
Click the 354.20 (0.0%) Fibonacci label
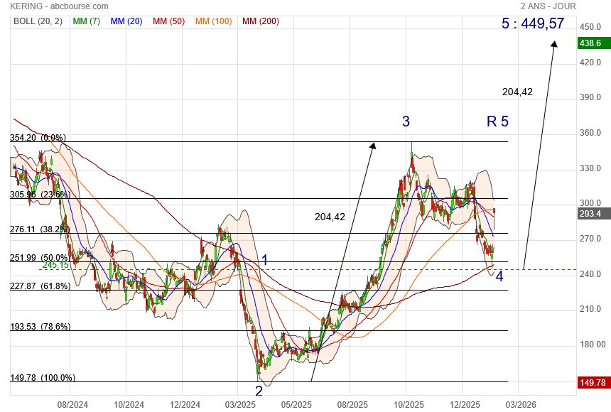pyautogui.click(x=38, y=138)
